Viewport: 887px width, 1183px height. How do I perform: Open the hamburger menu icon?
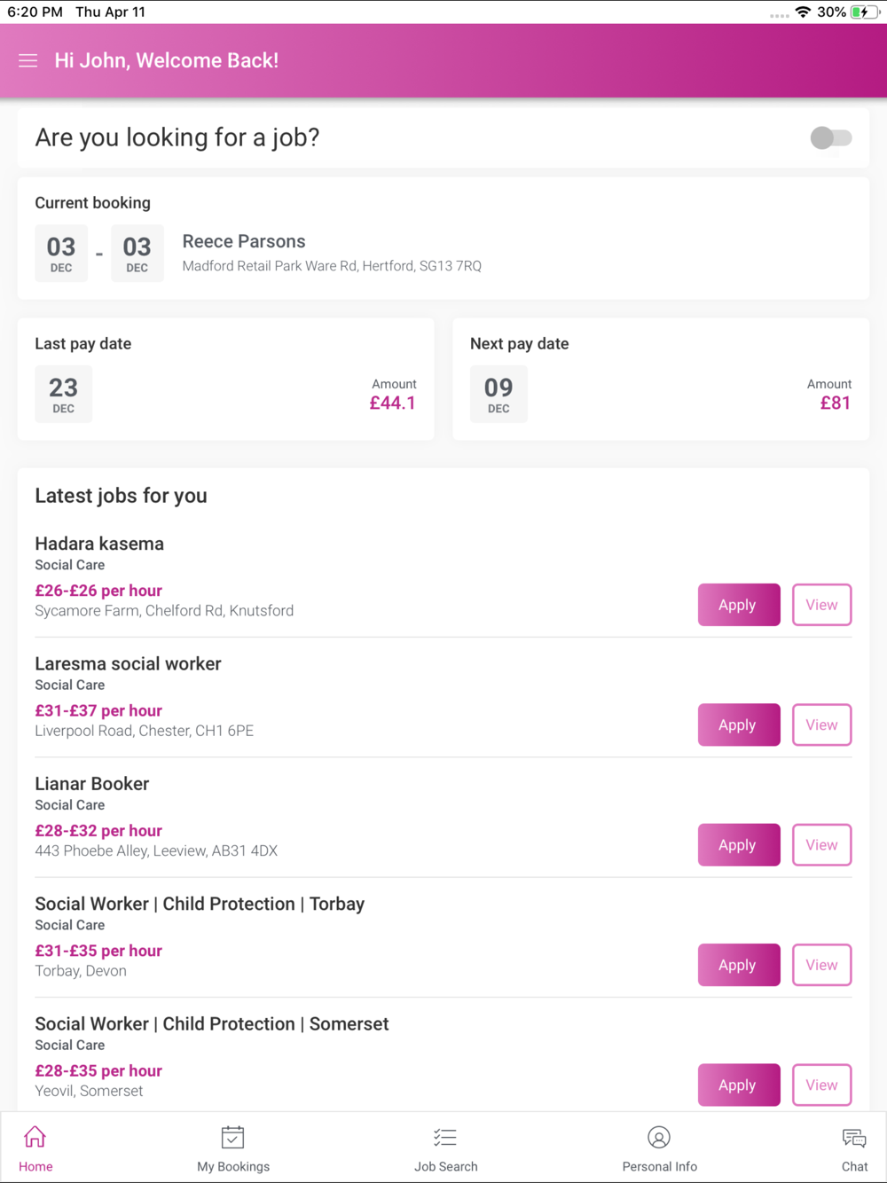pyautogui.click(x=28, y=60)
